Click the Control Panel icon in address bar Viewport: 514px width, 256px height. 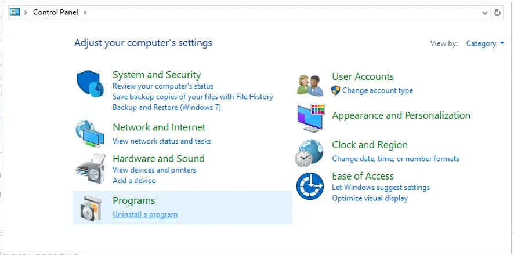(x=15, y=12)
